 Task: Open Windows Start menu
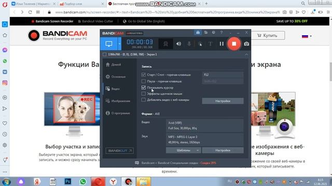6,181
